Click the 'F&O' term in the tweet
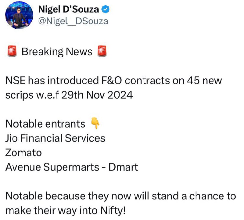 (x=112, y=81)
